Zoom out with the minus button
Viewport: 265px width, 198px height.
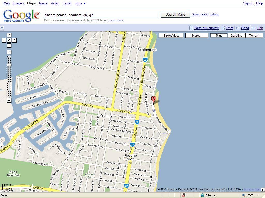[9, 100]
